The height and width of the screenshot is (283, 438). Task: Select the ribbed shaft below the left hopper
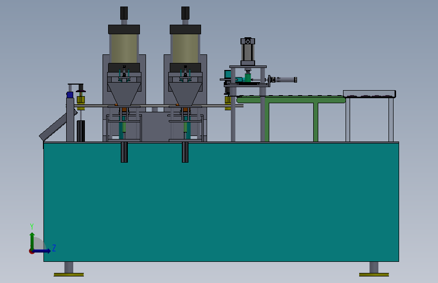click(124, 152)
